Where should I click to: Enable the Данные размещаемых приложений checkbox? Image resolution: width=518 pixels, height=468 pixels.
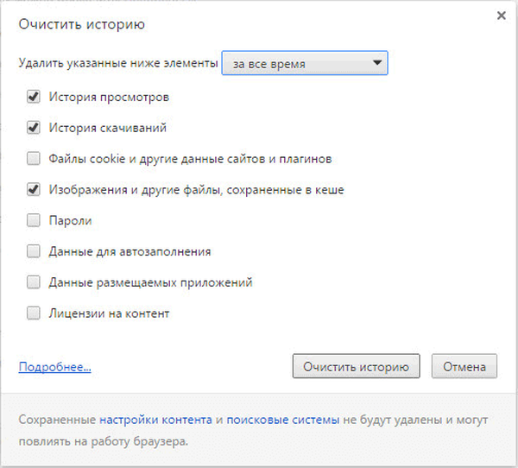tap(34, 282)
